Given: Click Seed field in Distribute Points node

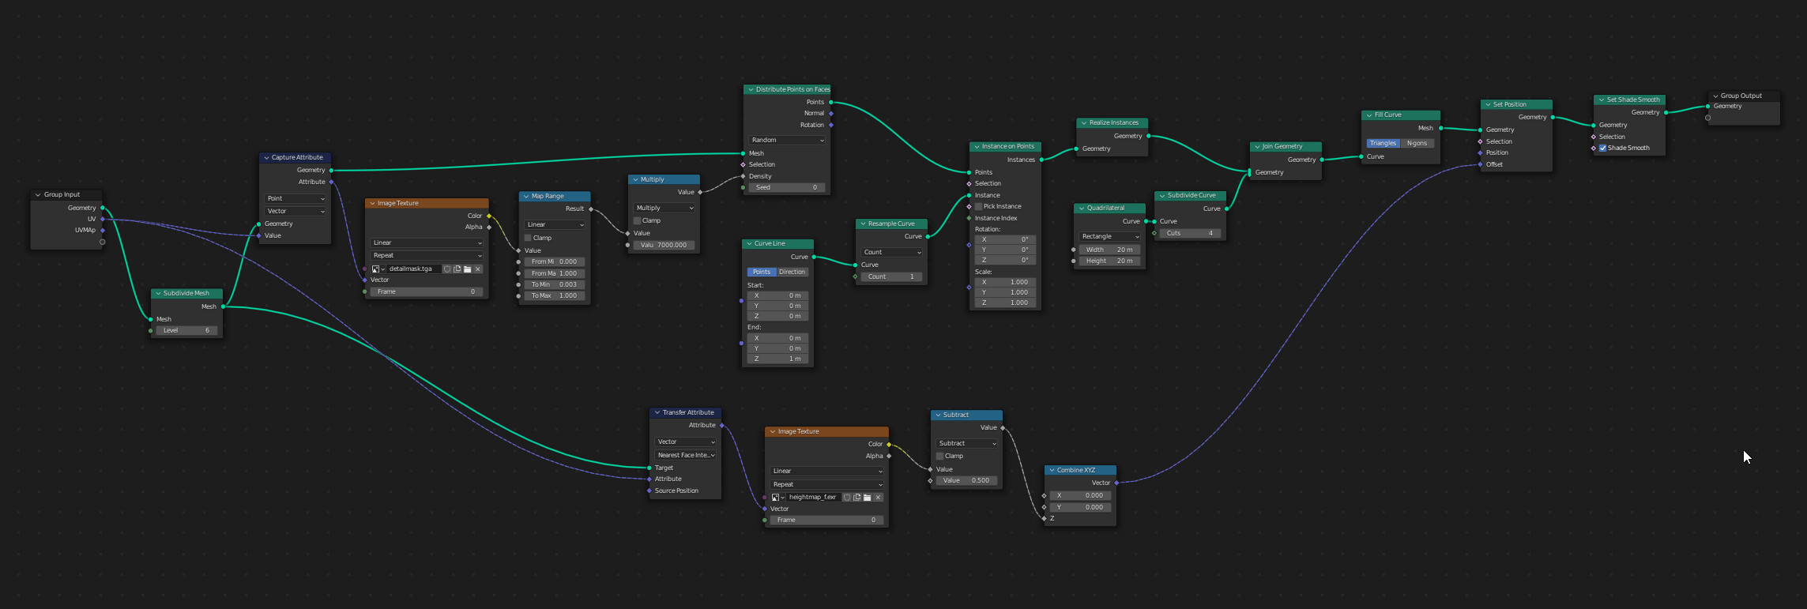Looking at the screenshot, I should (787, 187).
